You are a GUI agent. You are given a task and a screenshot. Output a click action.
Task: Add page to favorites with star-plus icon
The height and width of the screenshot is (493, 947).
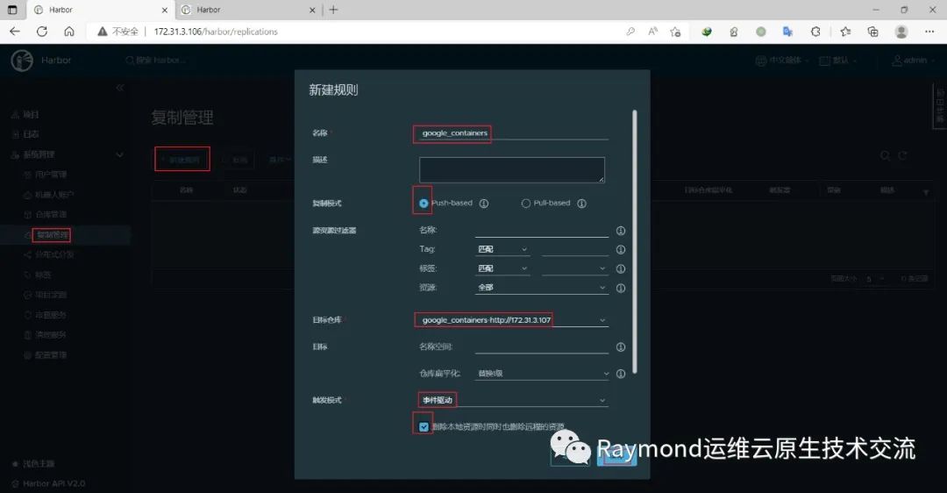pos(675,32)
